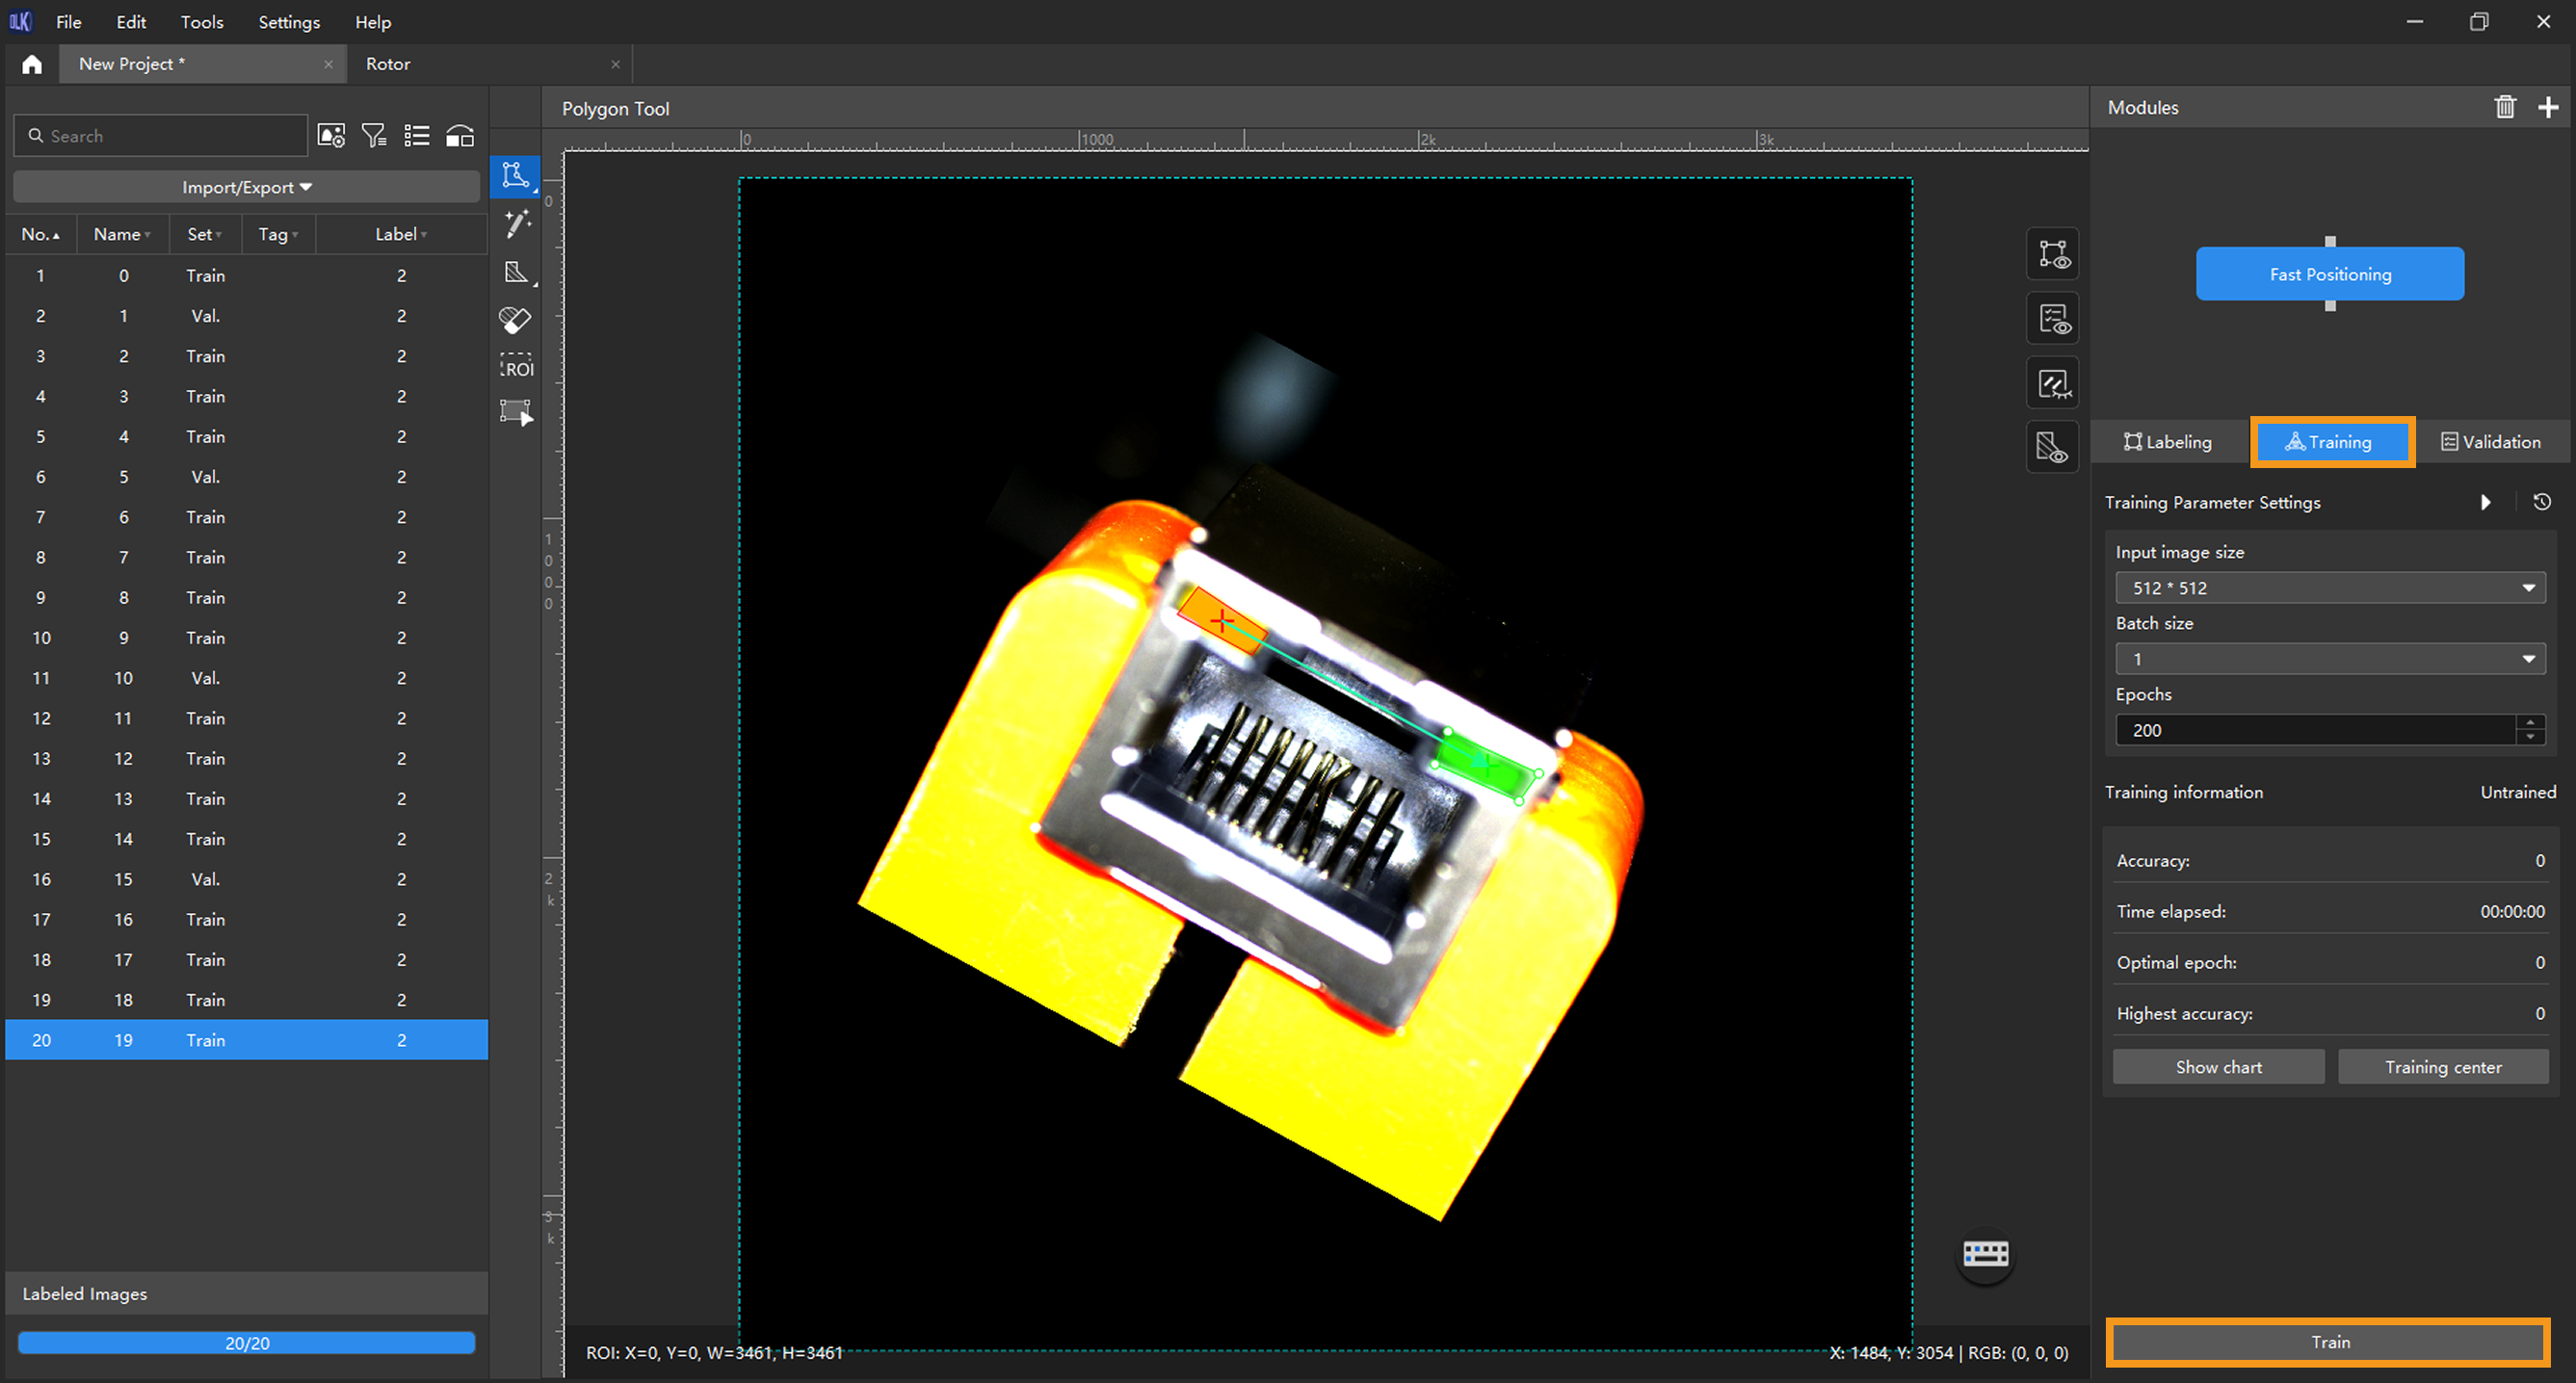This screenshot has width=2576, height=1383.
Task: Toggle validation results visibility eye button
Action: point(2053,319)
